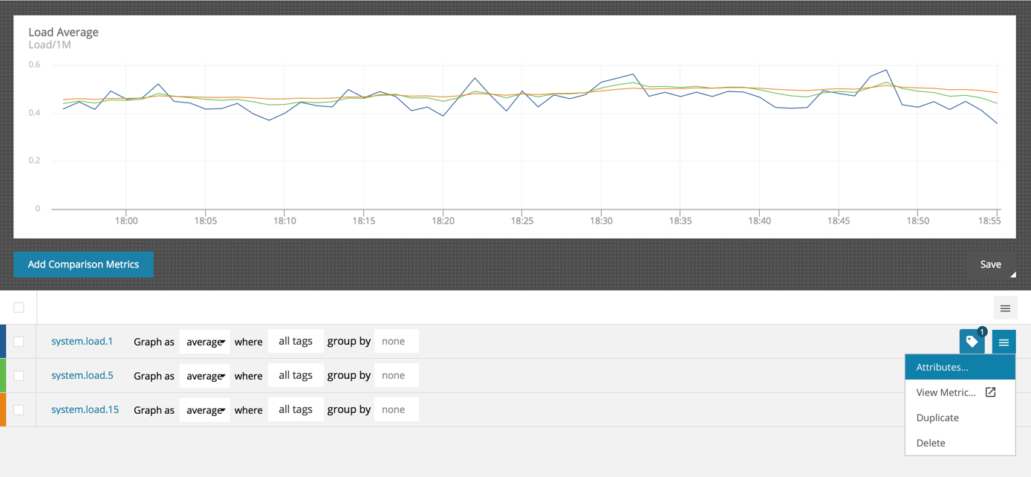Image resolution: width=1031 pixels, height=477 pixels.
Task: Choose Delete in the row menu
Action: point(931,443)
